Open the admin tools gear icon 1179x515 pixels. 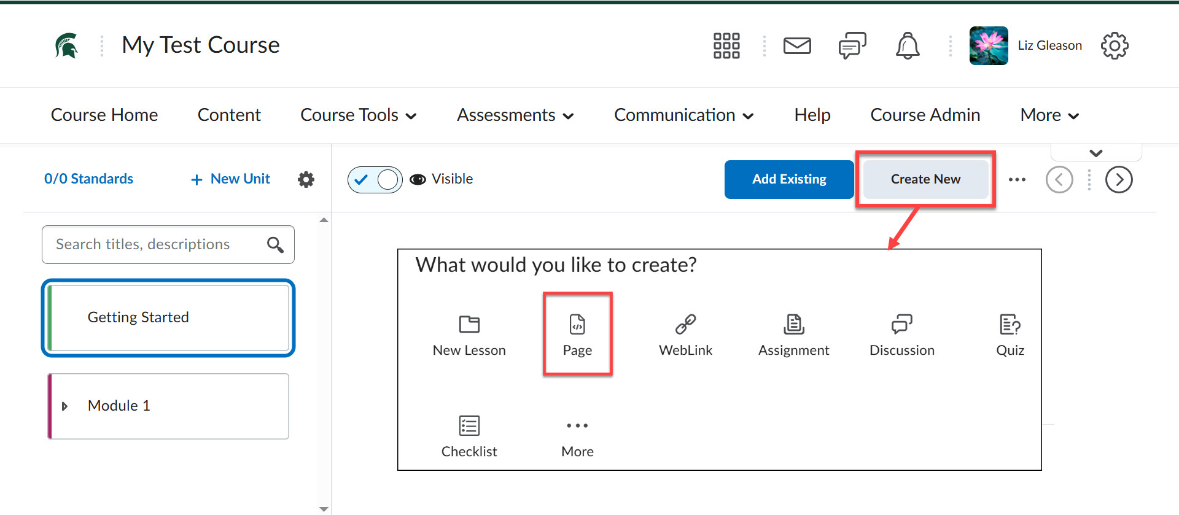[x=1114, y=46]
